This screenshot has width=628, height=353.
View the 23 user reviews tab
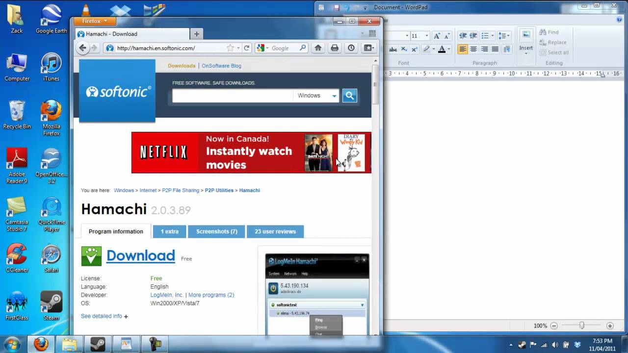275,231
